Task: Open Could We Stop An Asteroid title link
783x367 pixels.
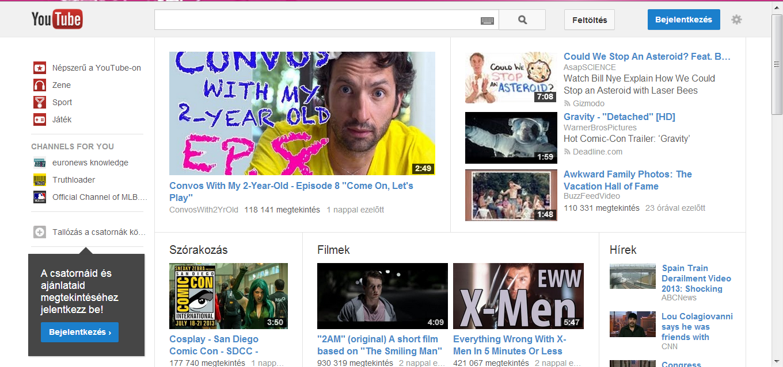Action: point(647,56)
